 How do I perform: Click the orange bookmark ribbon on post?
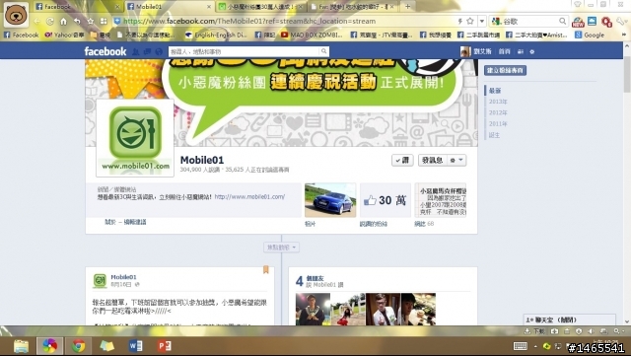266,270
